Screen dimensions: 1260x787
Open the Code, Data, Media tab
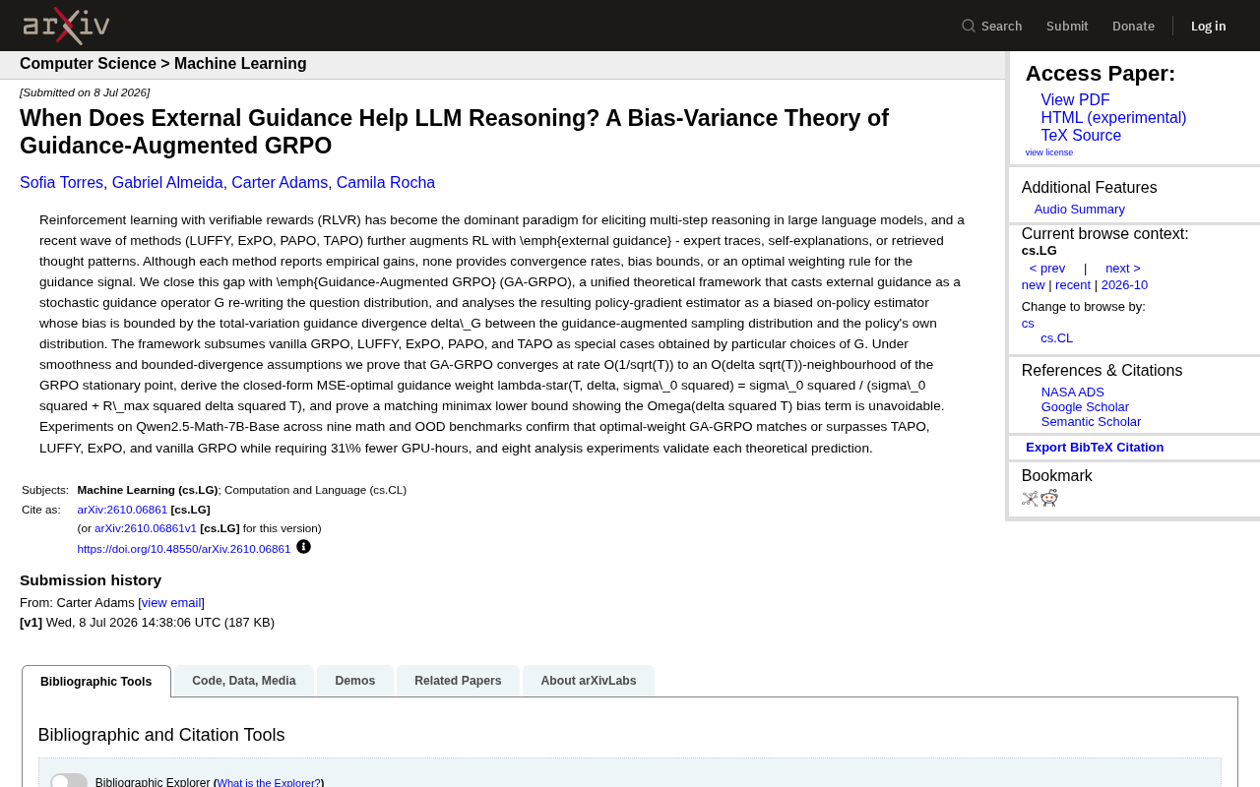tap(244, 681)
